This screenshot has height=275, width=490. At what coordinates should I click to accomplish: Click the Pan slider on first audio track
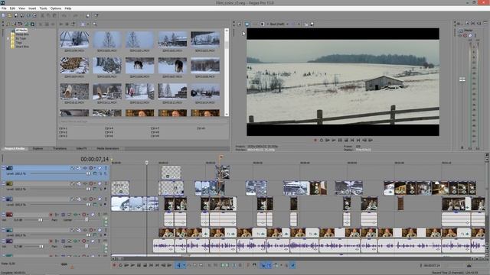click(87, 220)
